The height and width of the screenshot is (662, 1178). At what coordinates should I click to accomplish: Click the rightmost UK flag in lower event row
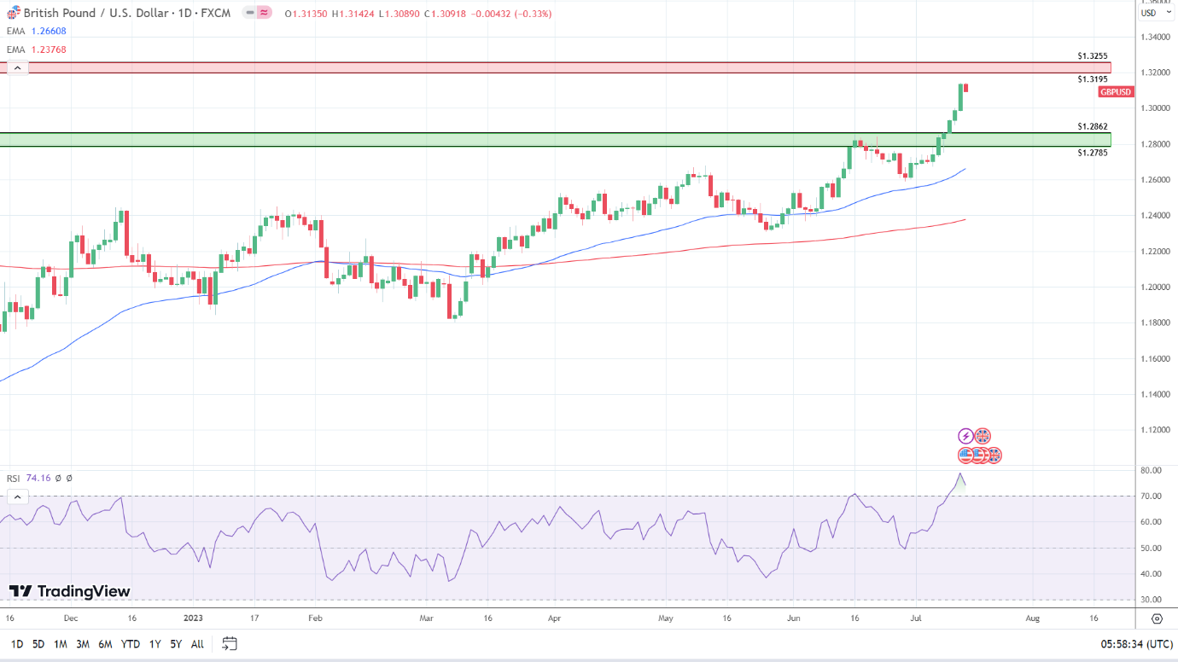click(x=994, y=456)
